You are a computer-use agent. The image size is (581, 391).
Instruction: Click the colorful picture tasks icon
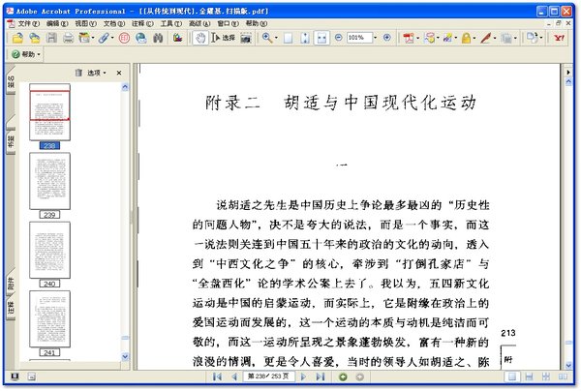[x=177, y=38]
